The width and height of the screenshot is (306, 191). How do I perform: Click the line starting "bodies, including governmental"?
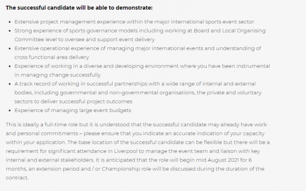pos(138,93)
